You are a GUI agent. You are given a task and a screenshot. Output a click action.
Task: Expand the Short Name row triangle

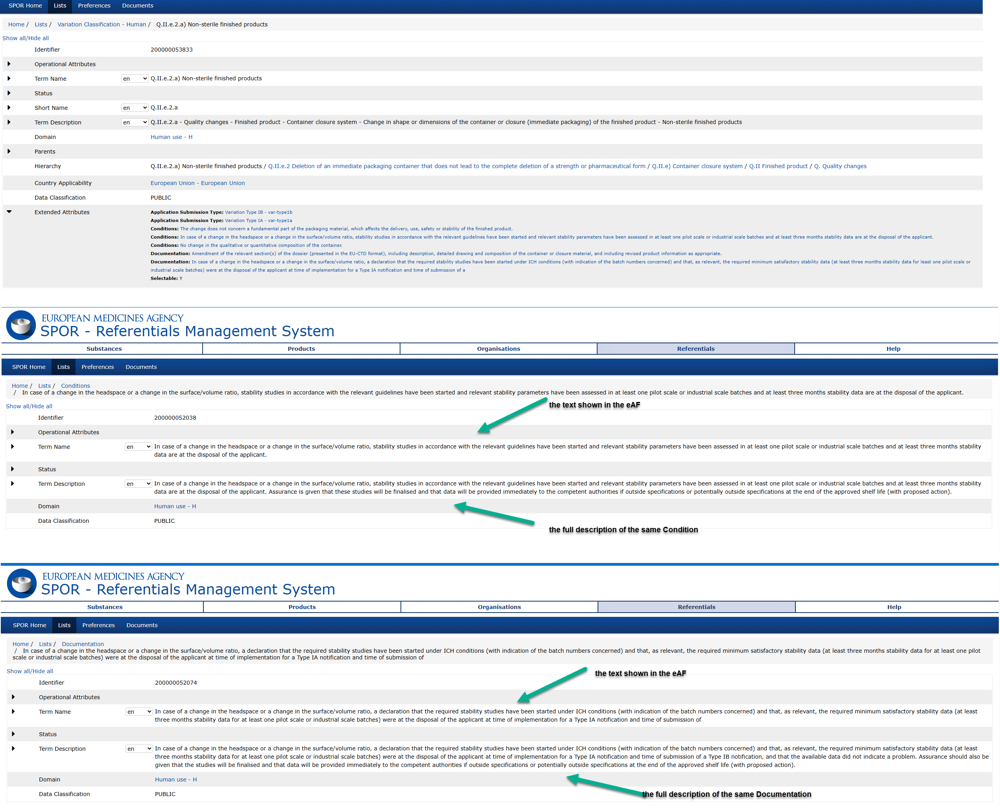[9, 107]
